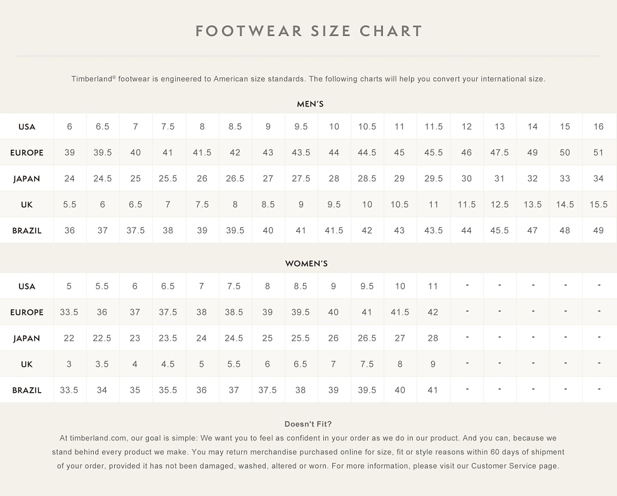617x496 pixels.
Task: Click women's Brazil size 35.5 cell
Action: click(x=167, y=390)
